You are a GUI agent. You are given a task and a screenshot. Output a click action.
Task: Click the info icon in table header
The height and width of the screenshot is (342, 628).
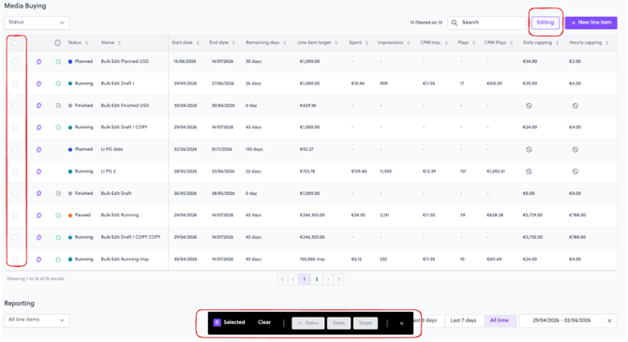[x=58, y=43]
